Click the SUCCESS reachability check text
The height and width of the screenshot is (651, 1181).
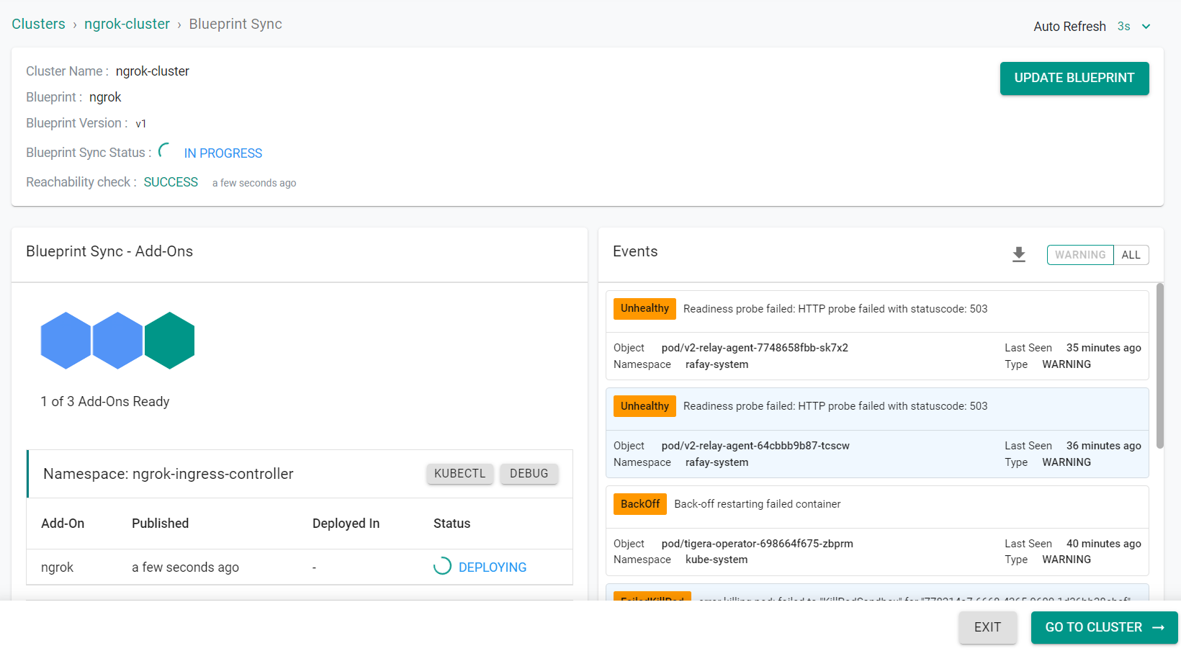(171, 182)
